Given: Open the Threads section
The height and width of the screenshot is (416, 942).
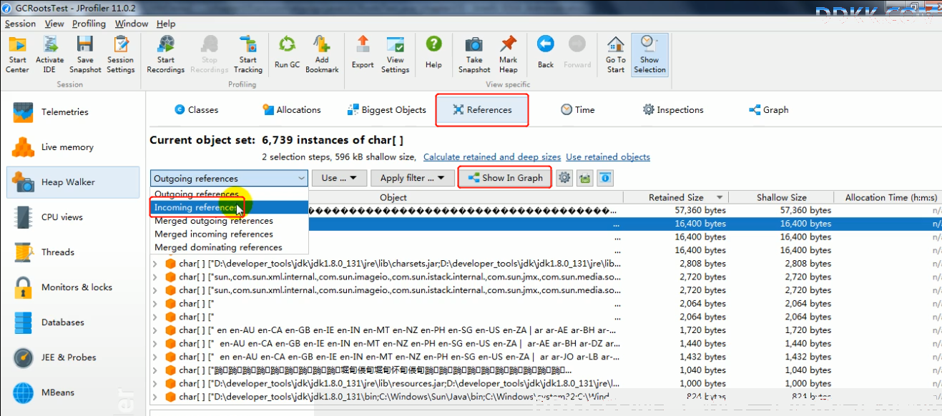Looking at the screenshot, I should 73,252.
